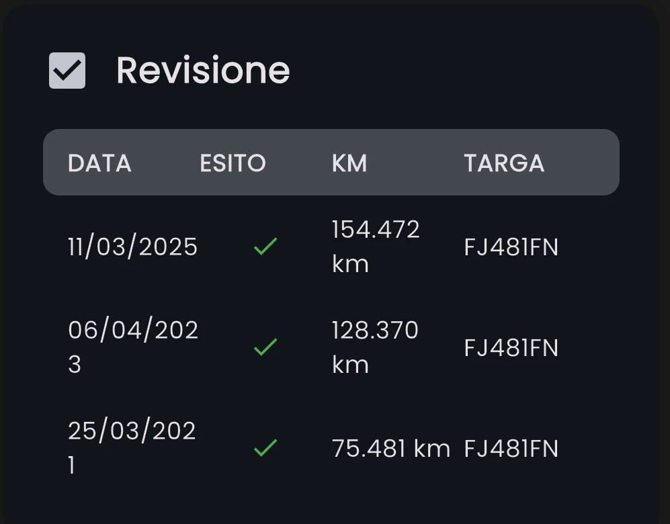Click the green checkmark for 25/03/2021
Viewport: 670px width, 524px height.
pyautogui.click(x=265, y=448)
